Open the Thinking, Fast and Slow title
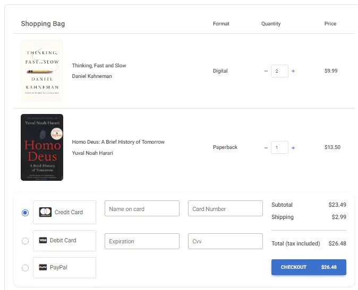358x290 pixels. (99, 66)
